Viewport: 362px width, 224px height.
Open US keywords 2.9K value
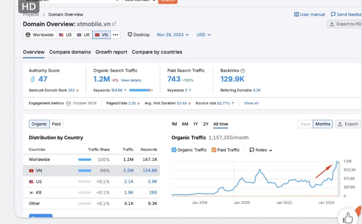tap(153, 182)
